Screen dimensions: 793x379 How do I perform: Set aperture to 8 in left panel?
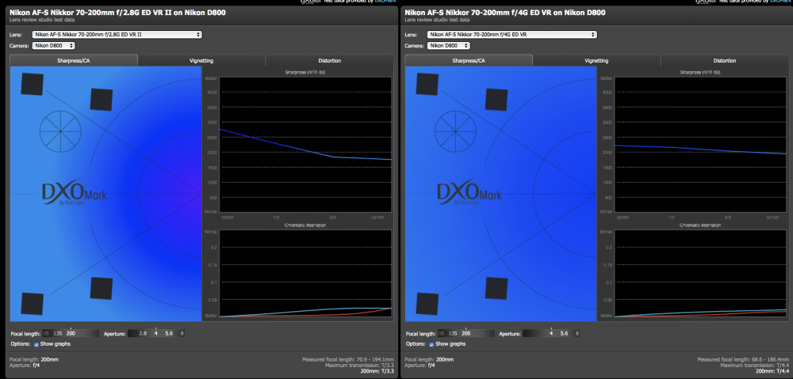tap(182, 334)
